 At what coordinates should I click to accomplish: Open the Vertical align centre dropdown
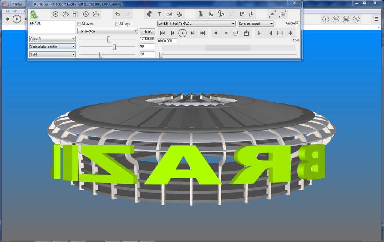52,46
